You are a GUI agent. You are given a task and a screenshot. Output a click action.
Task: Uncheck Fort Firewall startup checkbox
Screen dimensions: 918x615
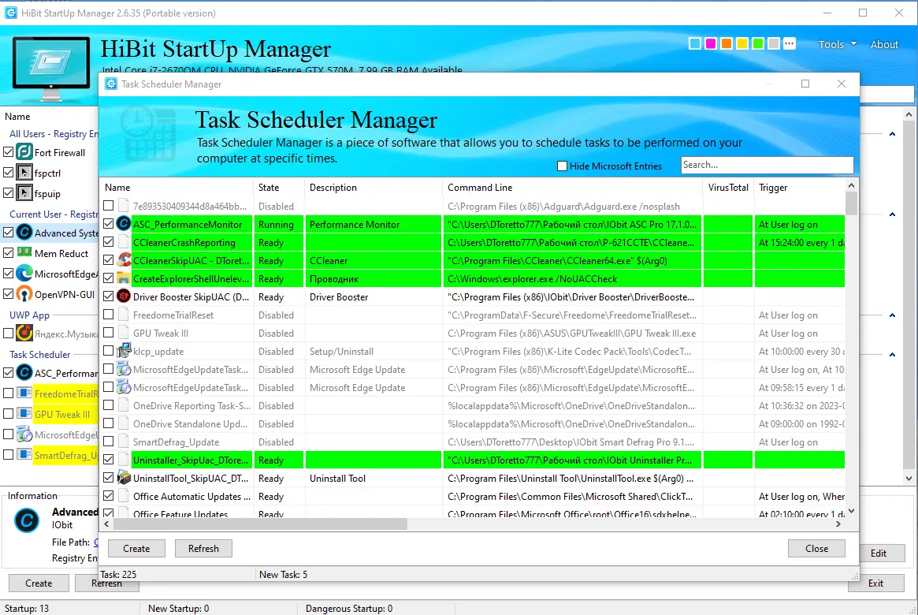pyautogui.click(x=8, y=152)
